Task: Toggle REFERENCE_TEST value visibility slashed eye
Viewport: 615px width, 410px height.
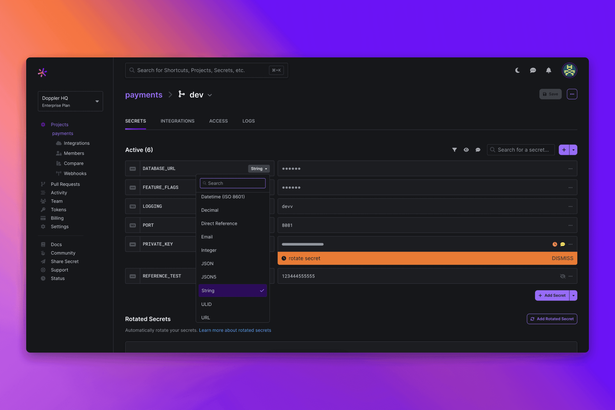Action: 562,276
